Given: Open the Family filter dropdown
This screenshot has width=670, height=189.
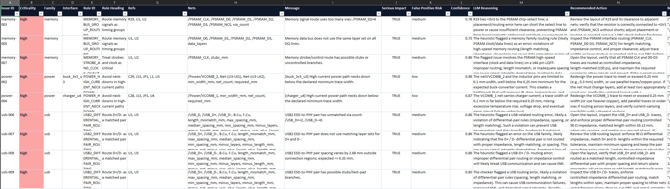Looking at the screenshot, I should [60, 14].
